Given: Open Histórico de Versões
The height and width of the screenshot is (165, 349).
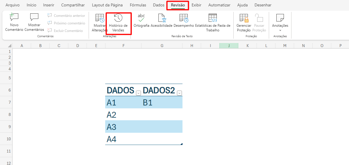Looking at the screenshot, I should click(118, 19).
